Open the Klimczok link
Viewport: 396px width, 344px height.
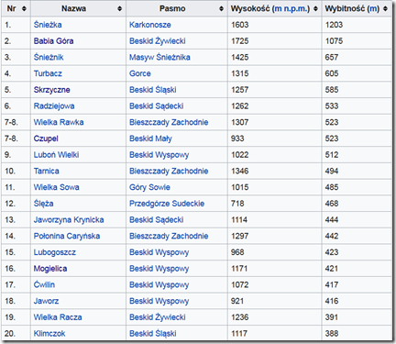(49, 333)
